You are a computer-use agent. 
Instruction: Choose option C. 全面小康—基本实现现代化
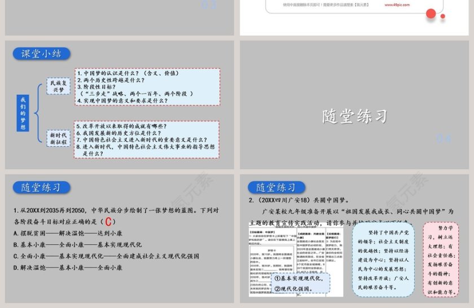click(106, 256)
